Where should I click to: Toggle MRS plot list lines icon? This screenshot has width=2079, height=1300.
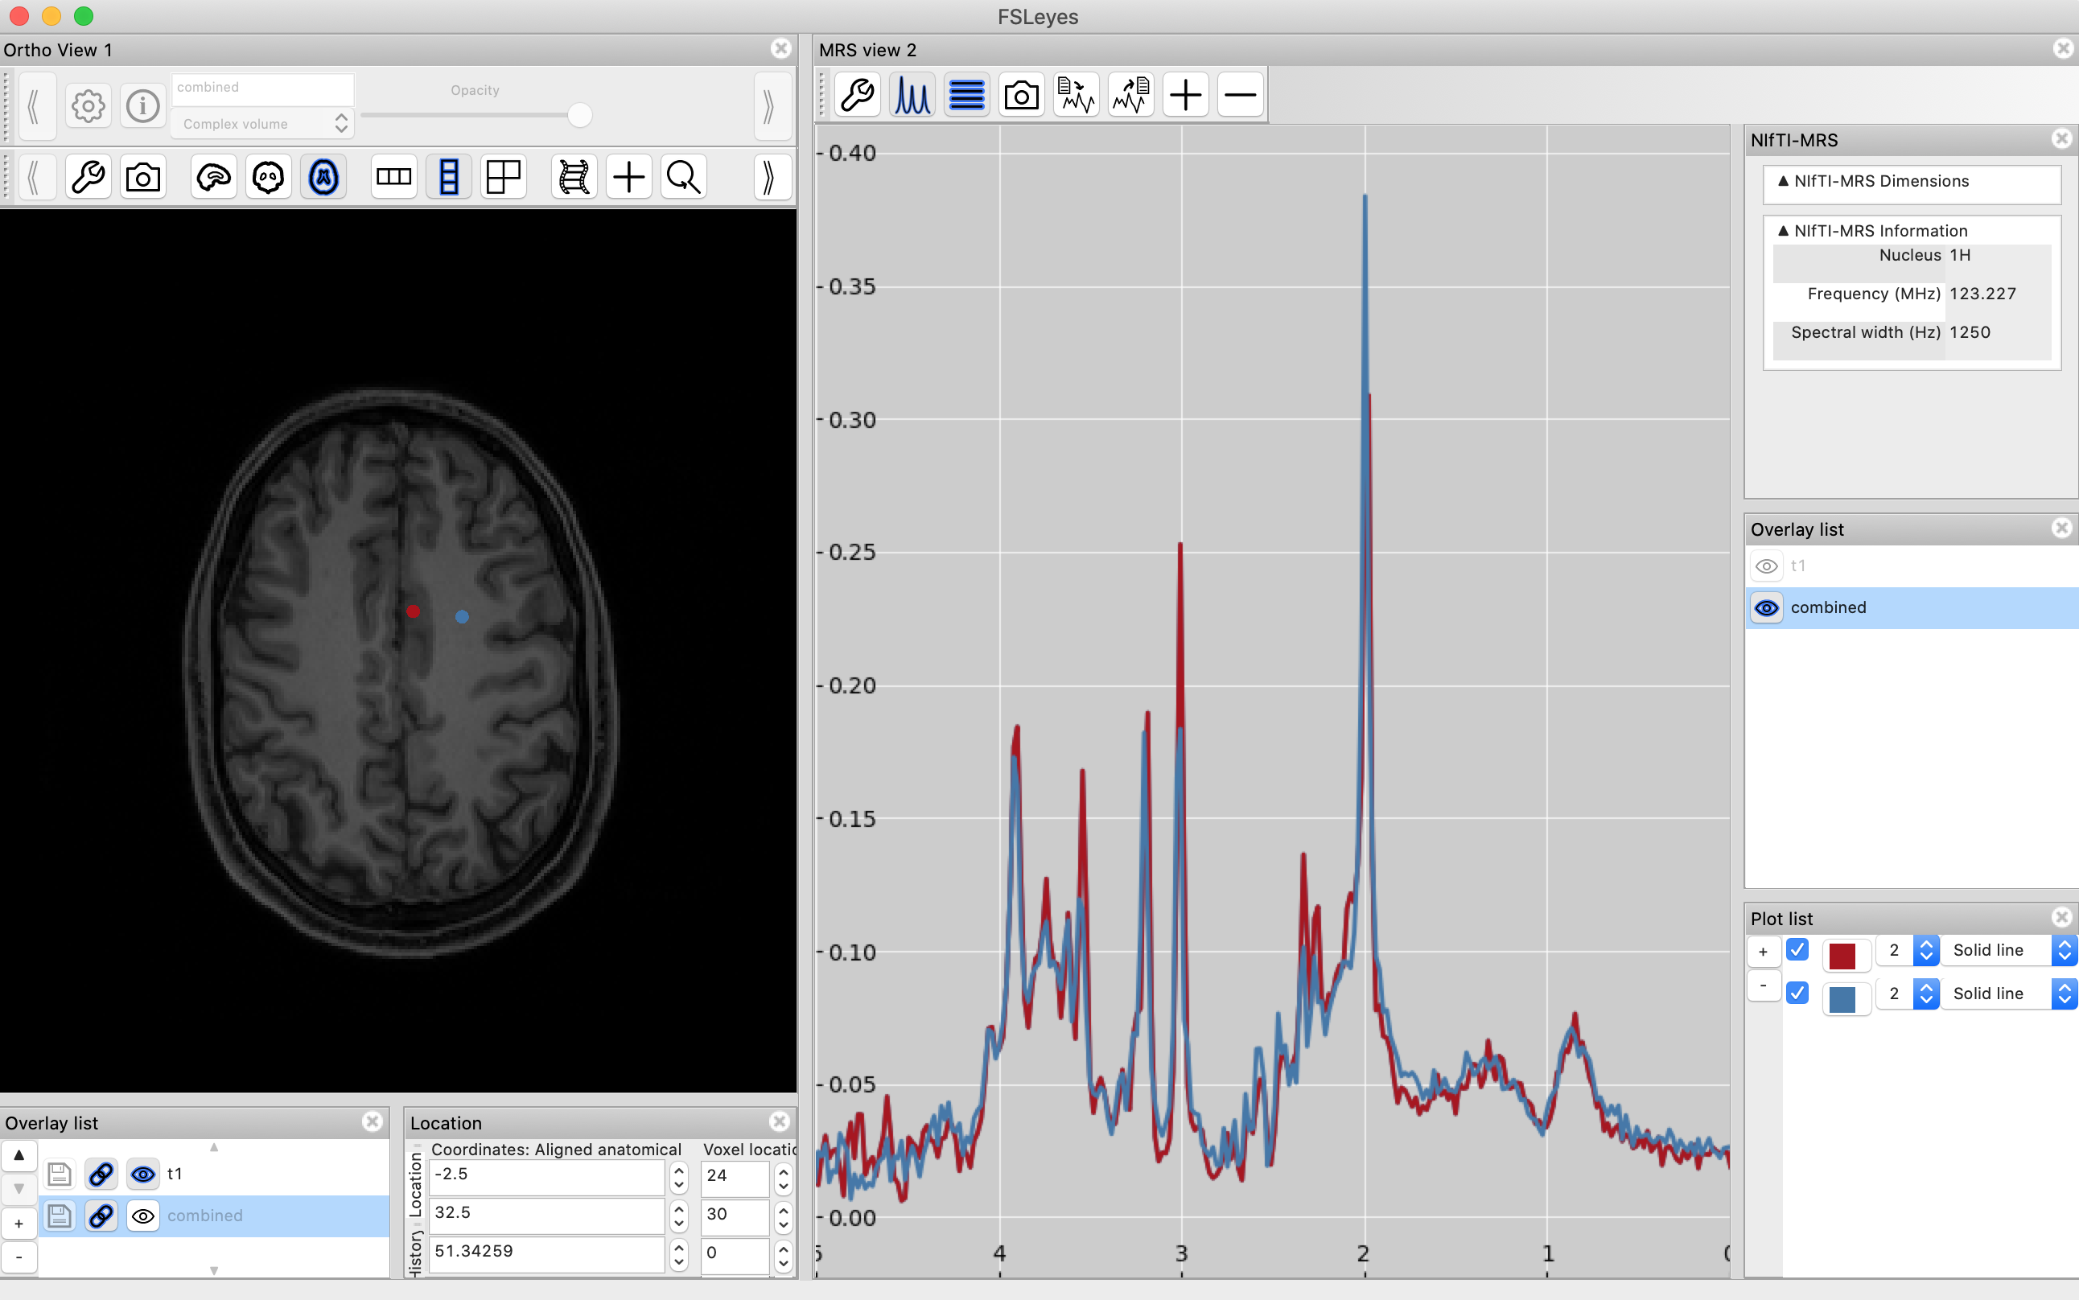967,95
